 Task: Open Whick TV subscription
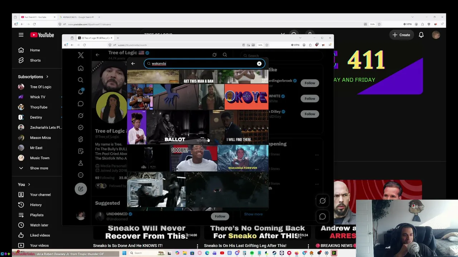(x=37, y=97)
